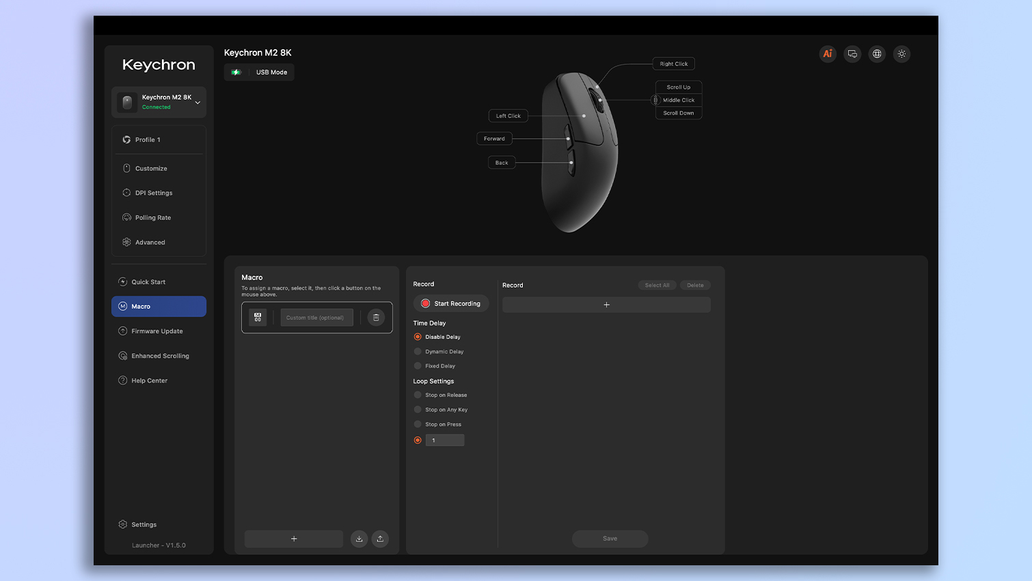Click Select All in Record panel

tap(657, 285)
